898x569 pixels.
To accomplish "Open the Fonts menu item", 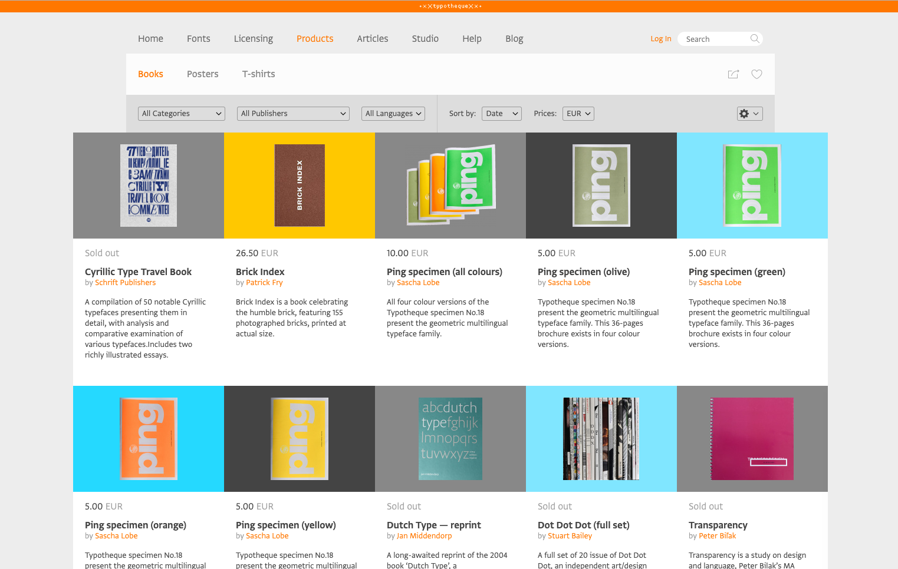I will [x=198, y=38].
